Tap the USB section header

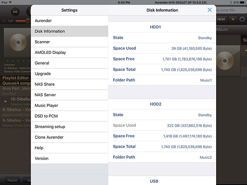click(x=154, y=181)
